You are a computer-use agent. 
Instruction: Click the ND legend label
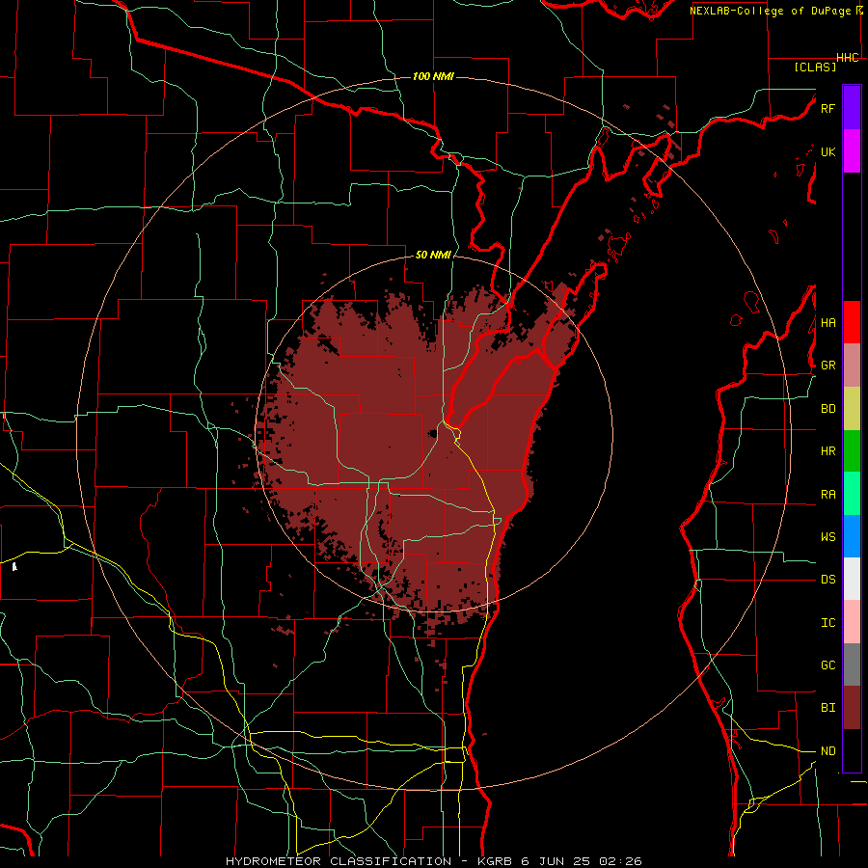(827, 751)
